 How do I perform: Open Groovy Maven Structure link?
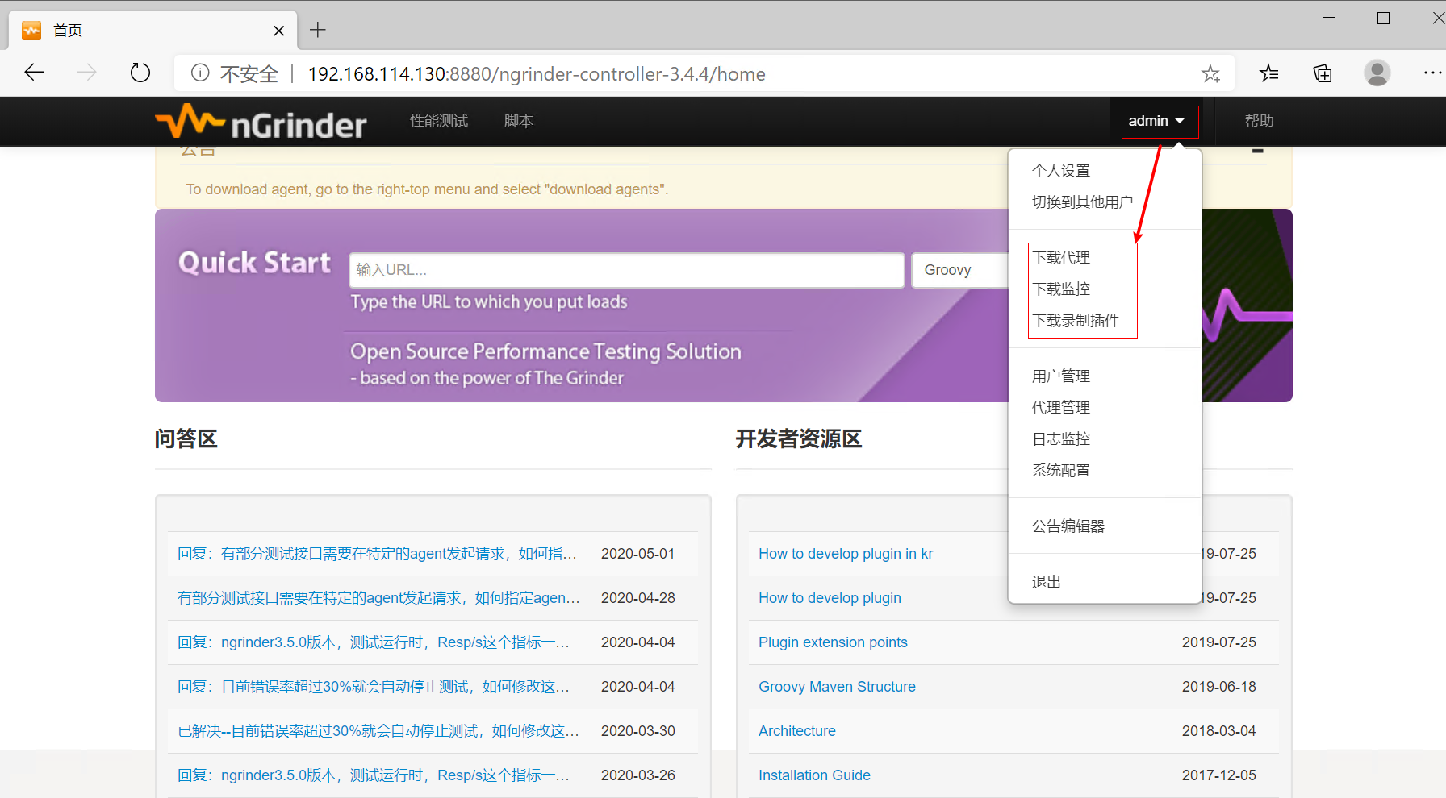(837, 687)
